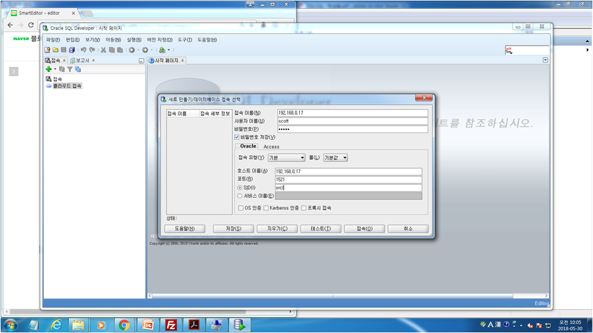Open the 파일 menu
The image size is (593, 333).
point(53,39)
